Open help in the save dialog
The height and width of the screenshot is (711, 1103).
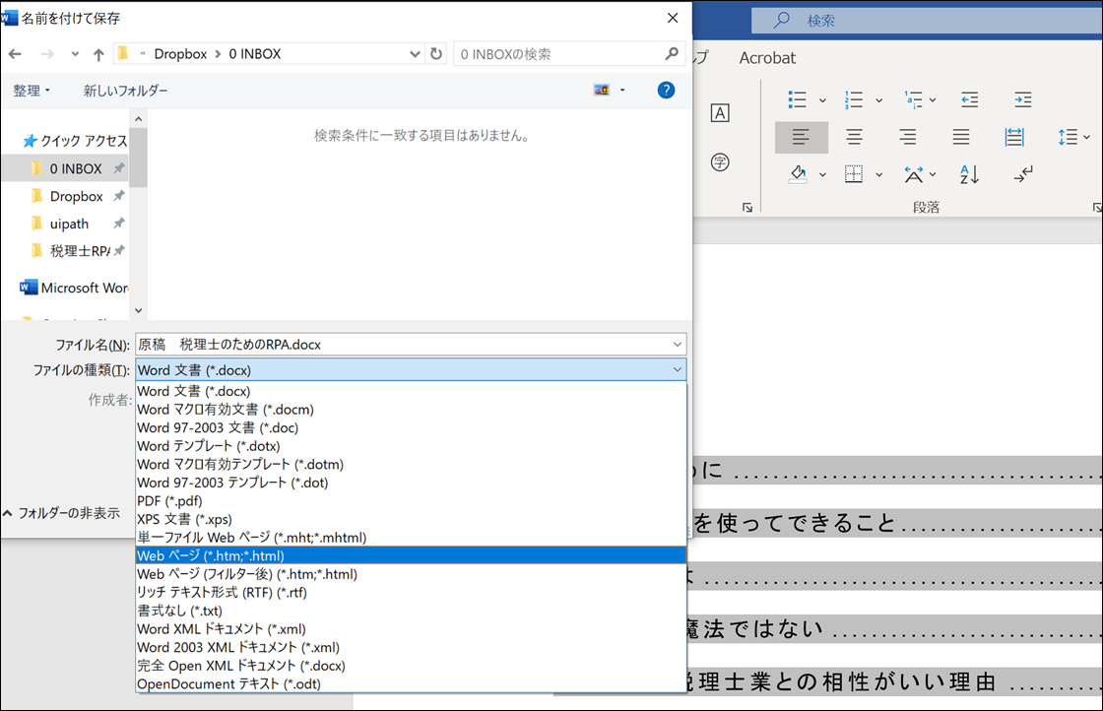pos(666,90)
